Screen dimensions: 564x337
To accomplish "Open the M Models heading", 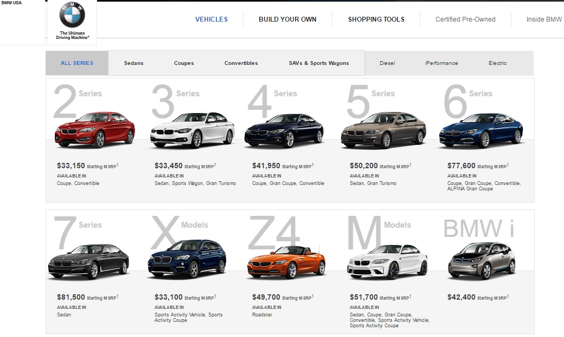I will click(x=380, y=232).
